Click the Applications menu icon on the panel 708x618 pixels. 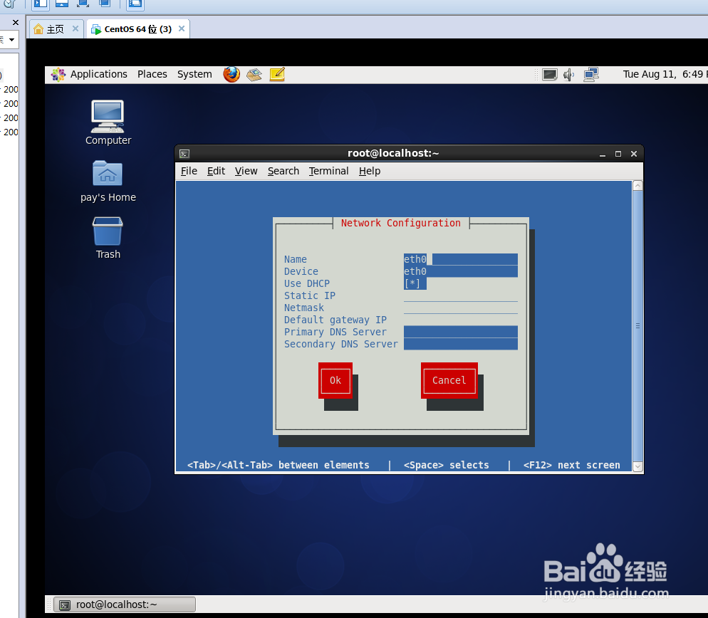click(x=58, y=74)
